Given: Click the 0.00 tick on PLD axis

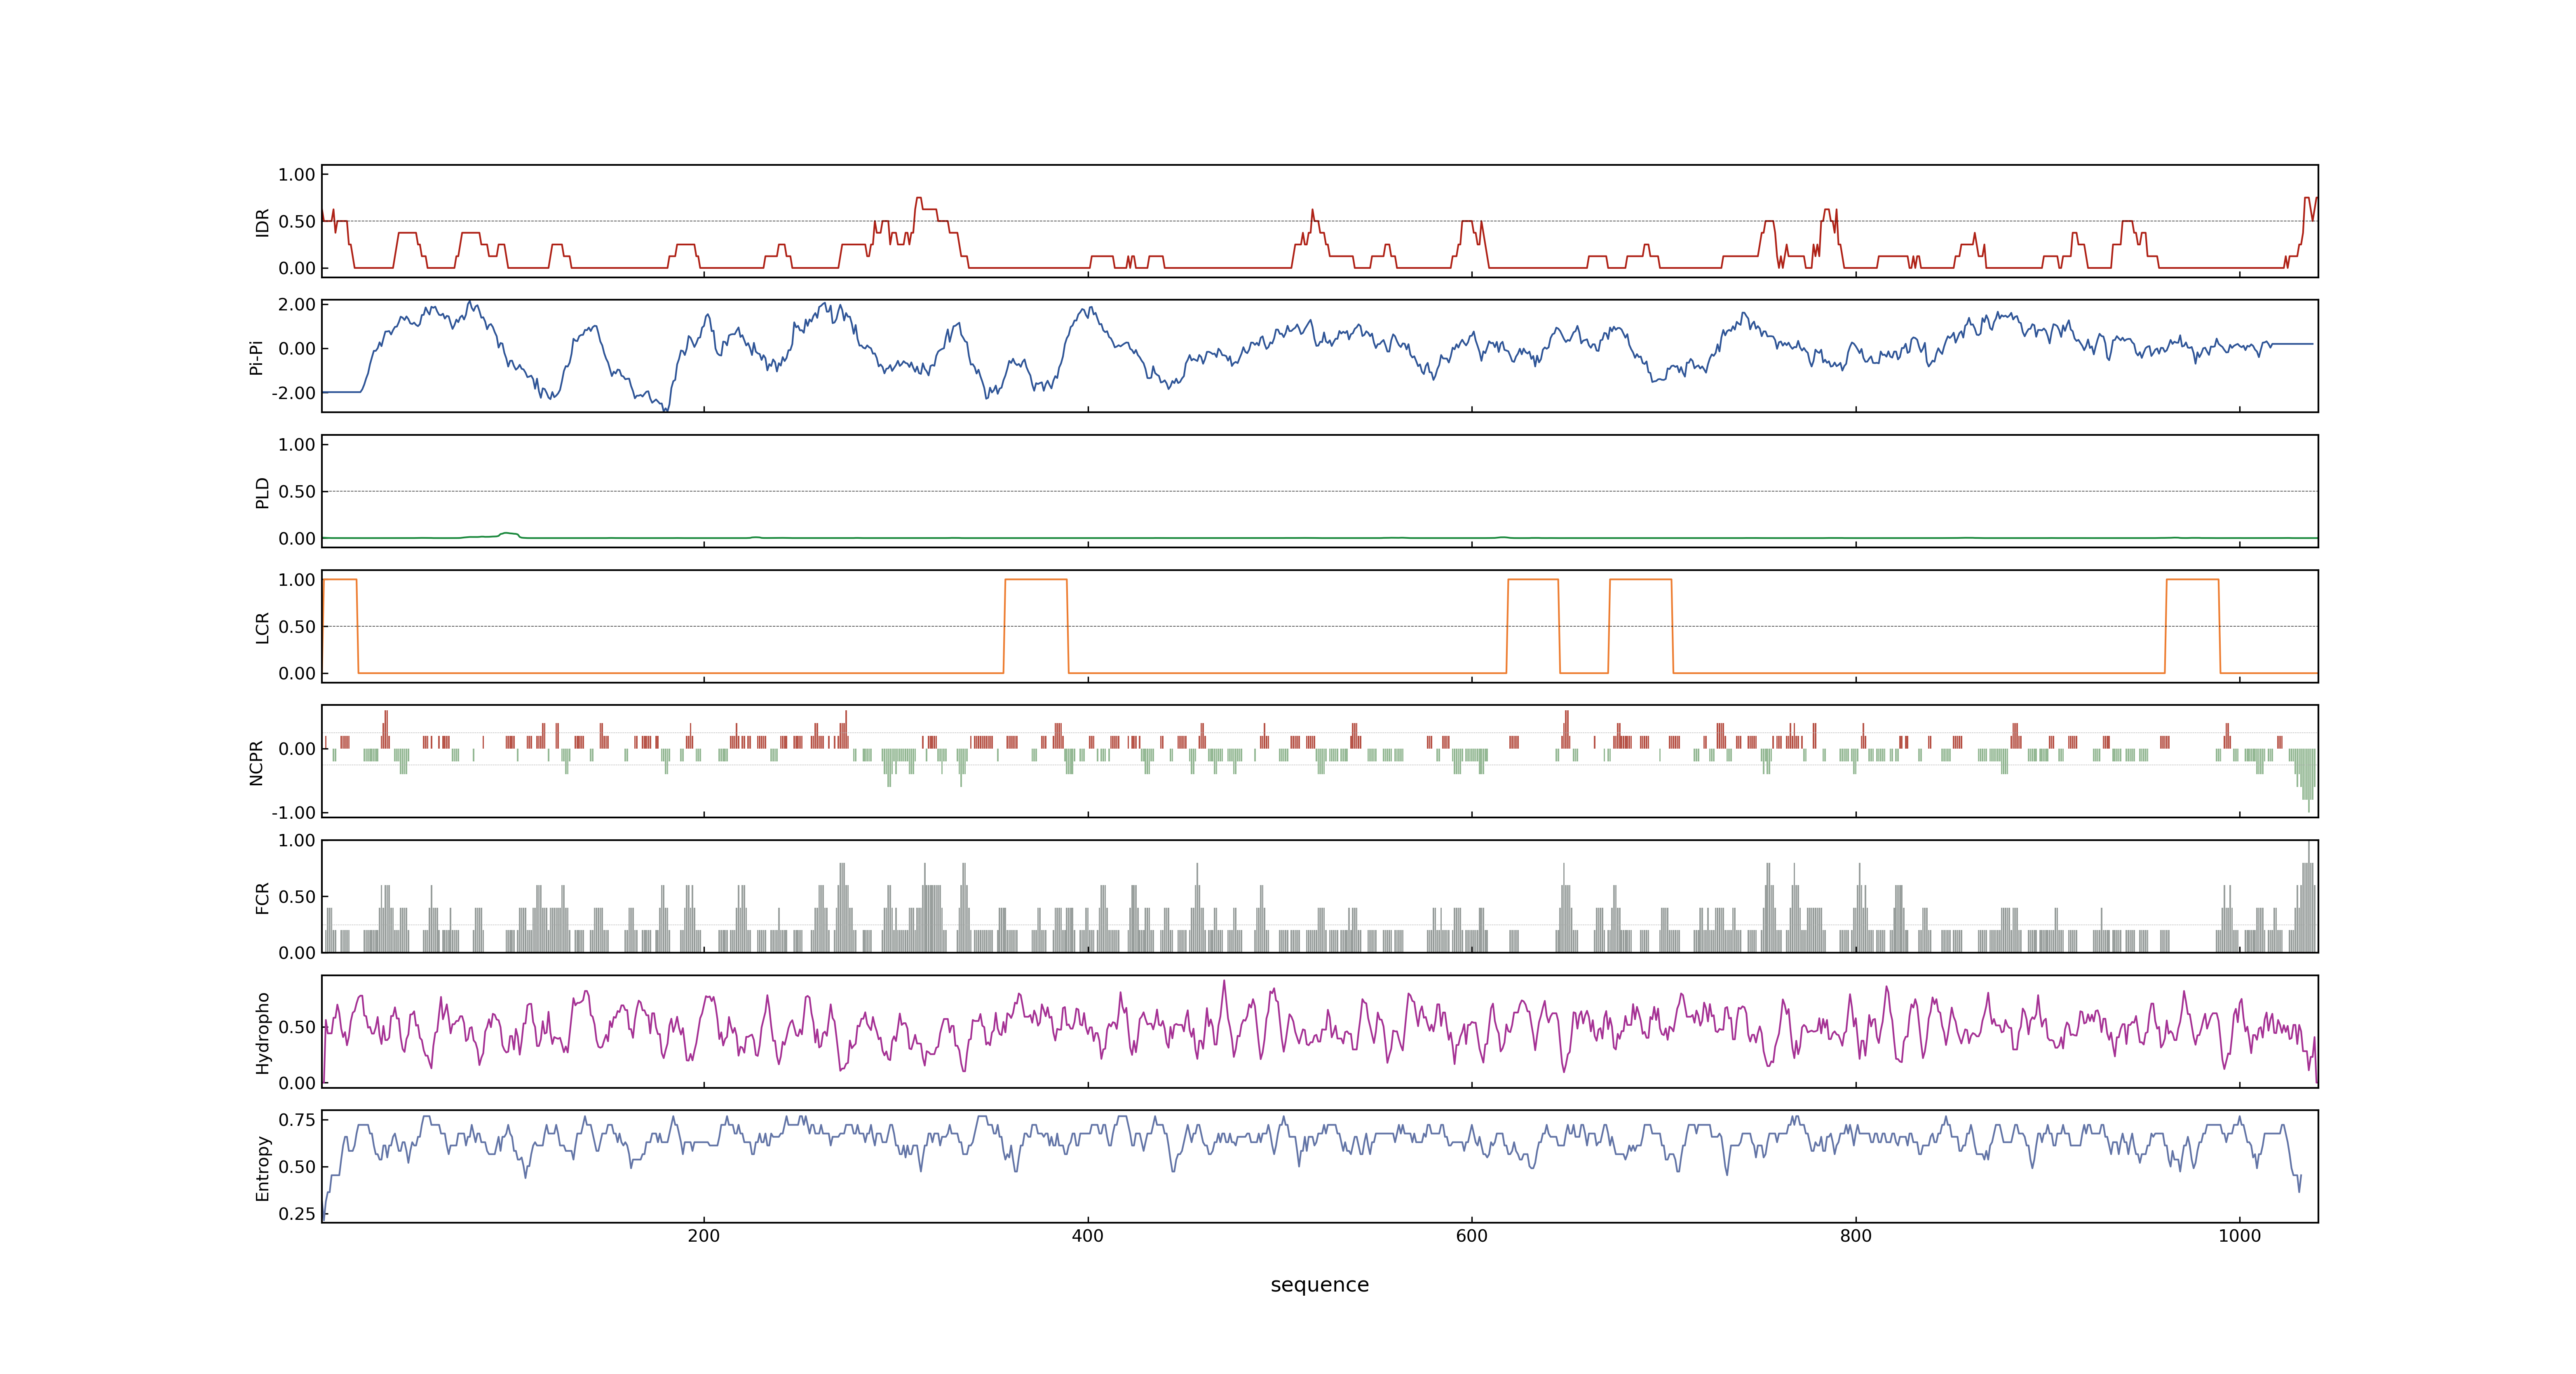Looking at the screenshot, I should (297, 538).
